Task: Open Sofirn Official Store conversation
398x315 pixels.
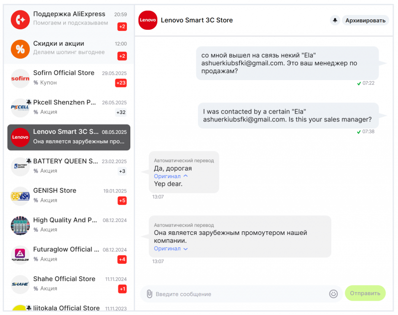Action: 69,79
